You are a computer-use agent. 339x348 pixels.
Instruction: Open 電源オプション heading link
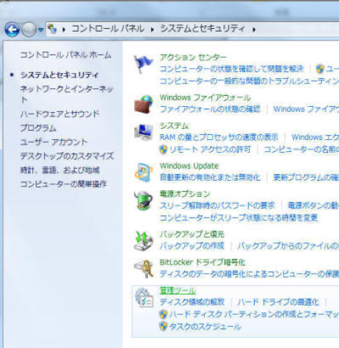coord(185,194)
